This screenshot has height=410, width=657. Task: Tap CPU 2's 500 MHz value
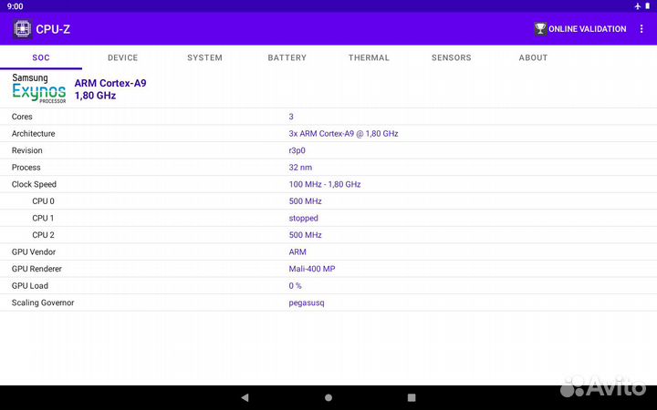306,235
